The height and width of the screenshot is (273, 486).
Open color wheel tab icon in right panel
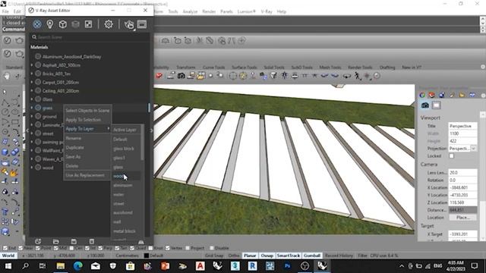coord(422,95)
